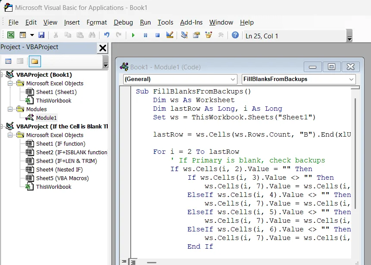The height and width of the screenshot is (265, 371).
Task: Open the Help menu
Action: click(x=247, y=22)
